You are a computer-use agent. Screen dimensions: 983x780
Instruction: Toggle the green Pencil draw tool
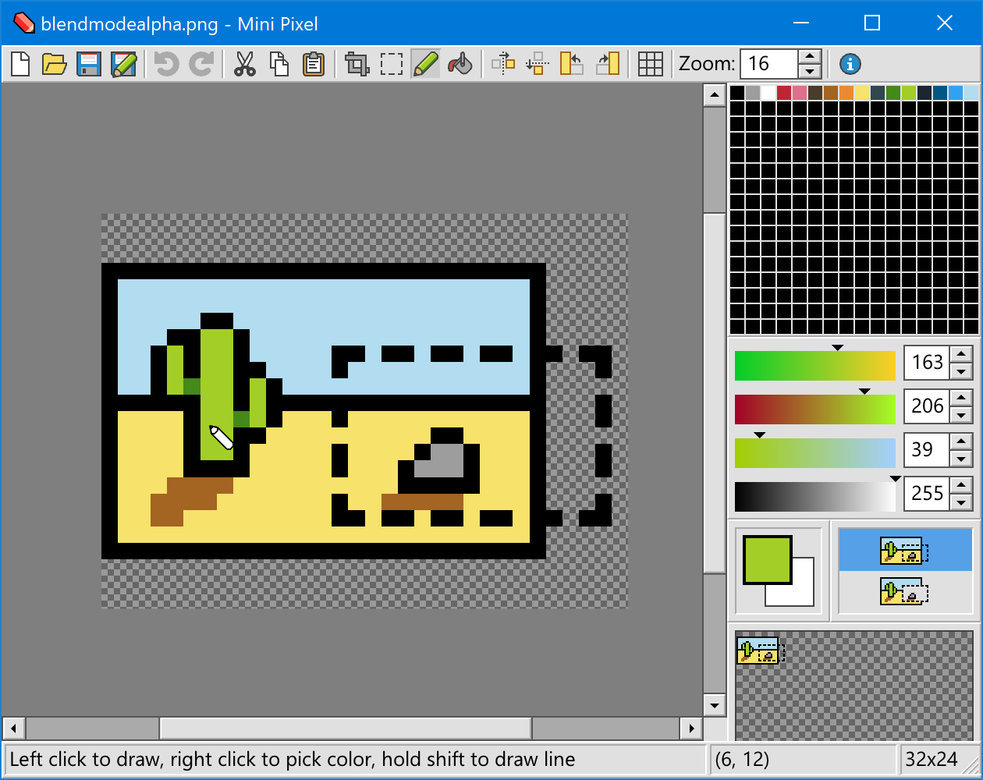pos(426,64)
